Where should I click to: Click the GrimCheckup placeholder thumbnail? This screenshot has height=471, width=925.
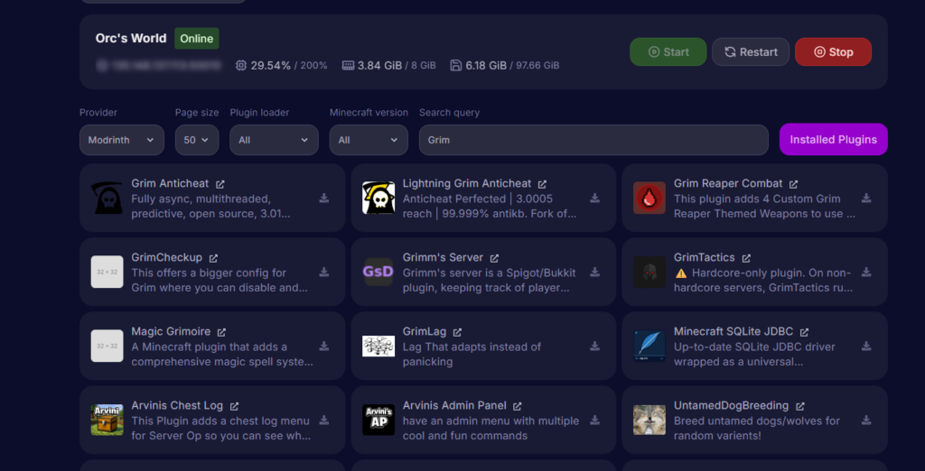tap(107, 272)
